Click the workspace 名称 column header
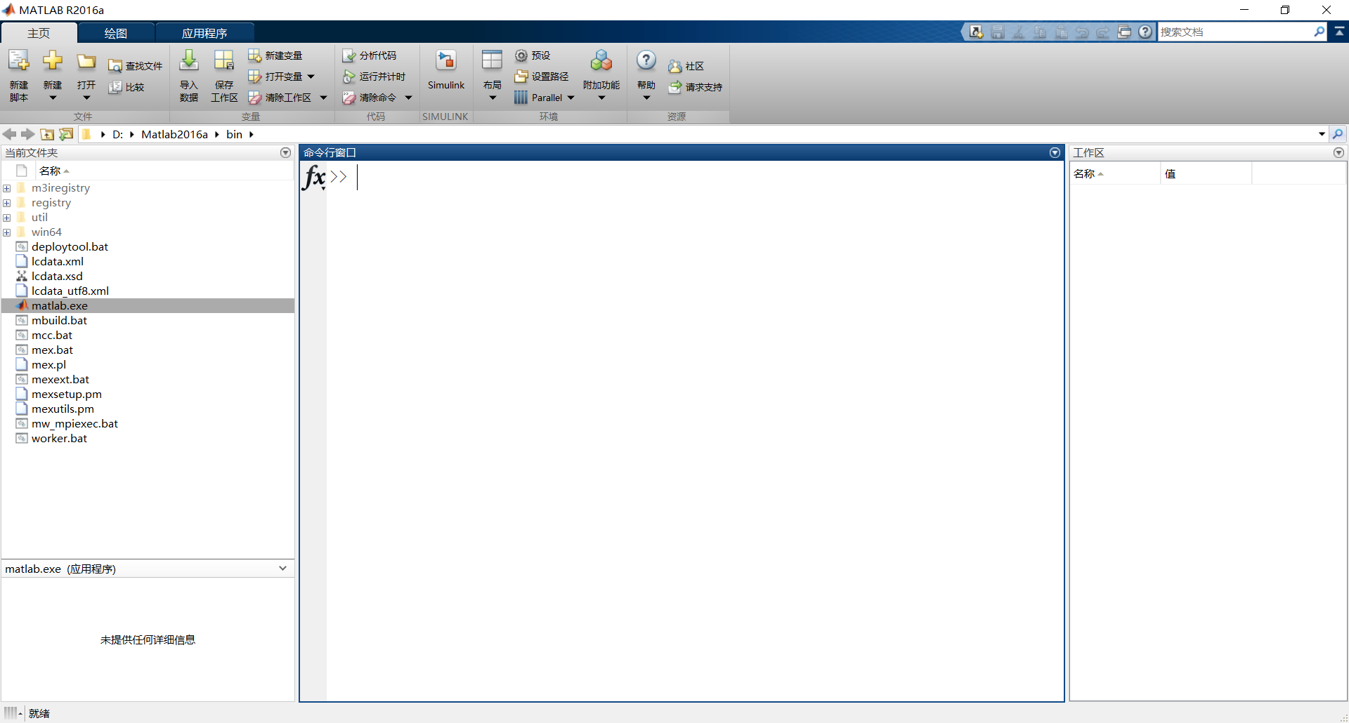 pos(1115,173)
